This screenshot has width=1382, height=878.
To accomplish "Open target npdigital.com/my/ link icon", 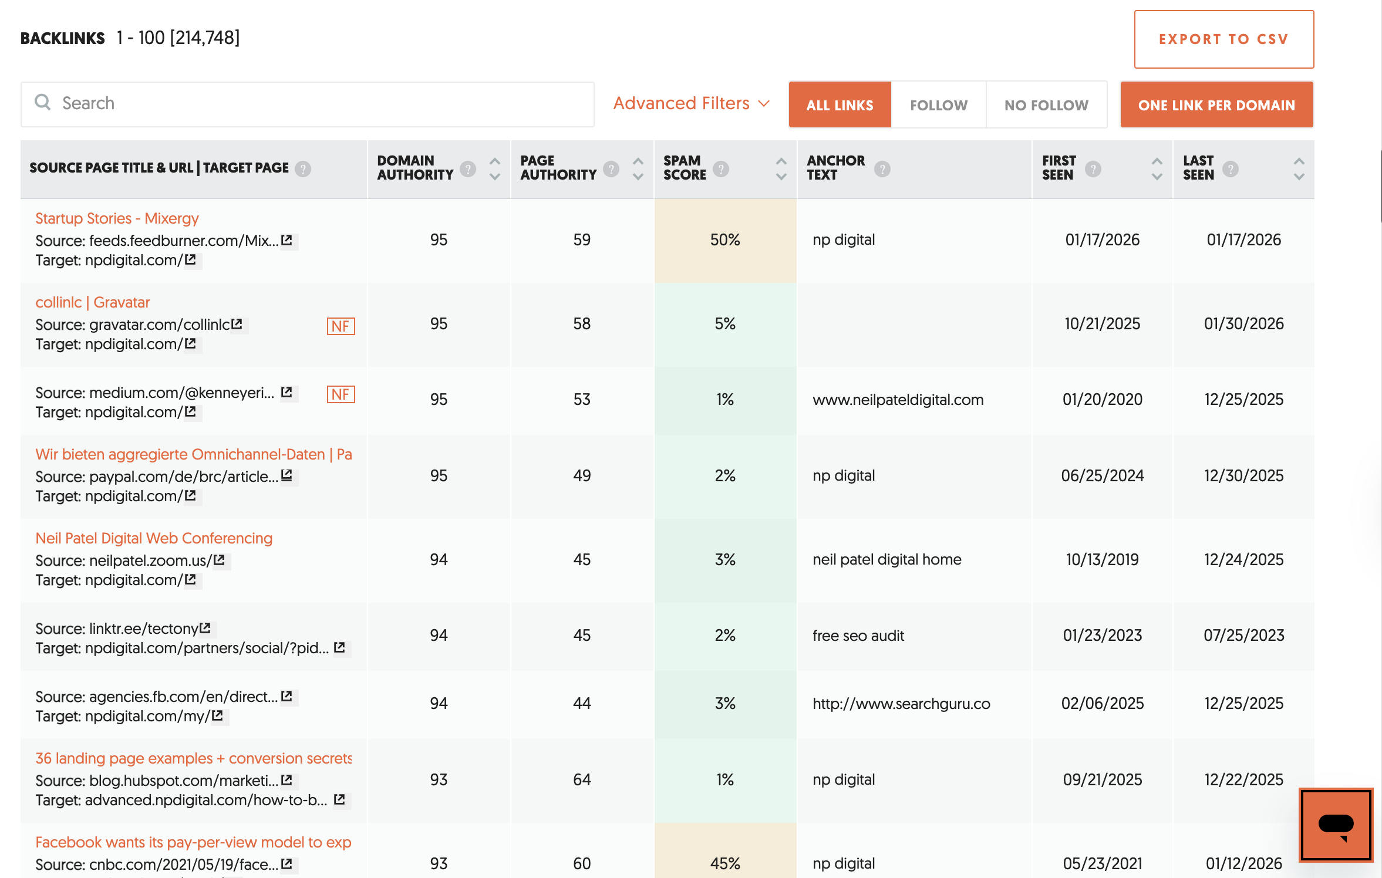I will (x=217, y=715).
